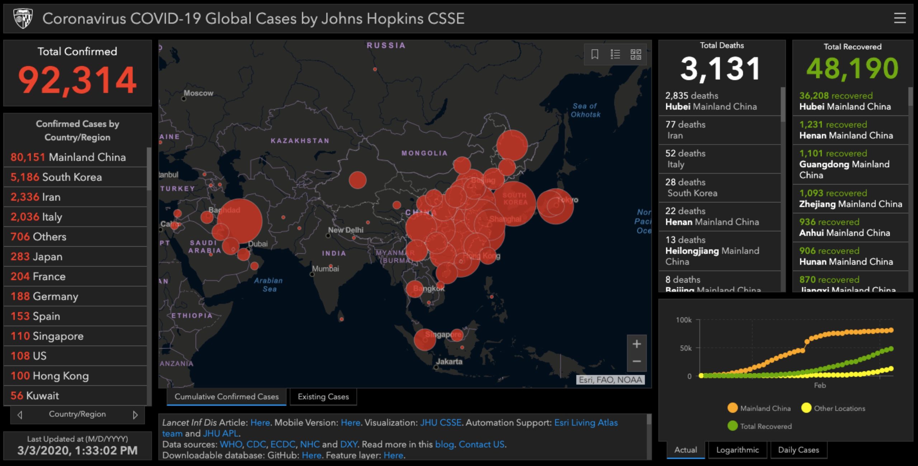This screenshot has height=466, width=918.
Task: Click the 1,101 recovered Guangdong entry
Action: click(850, 164)
